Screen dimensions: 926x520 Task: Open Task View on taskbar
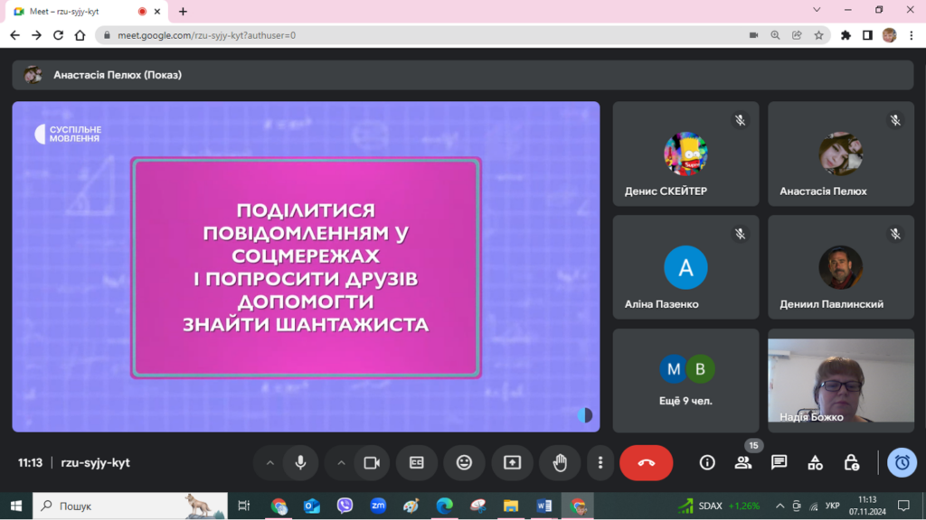tap(243, 506)
